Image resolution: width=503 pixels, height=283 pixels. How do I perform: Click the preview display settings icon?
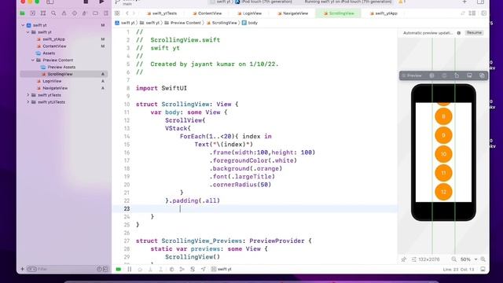pos(469,75)
